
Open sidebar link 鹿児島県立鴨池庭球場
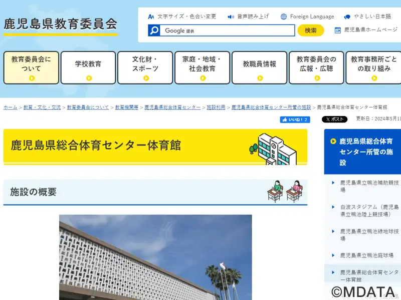pyautogui.click(x=366, y=255)
